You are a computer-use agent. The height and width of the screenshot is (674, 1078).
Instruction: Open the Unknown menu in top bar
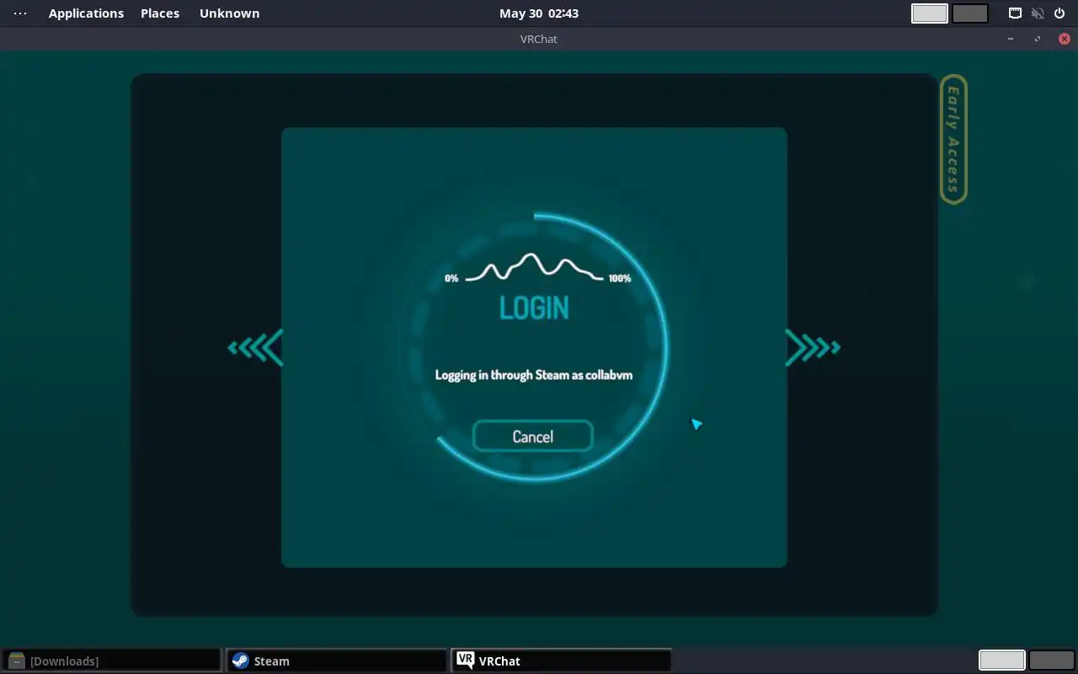pyautogui.click(x=229, y=13)
